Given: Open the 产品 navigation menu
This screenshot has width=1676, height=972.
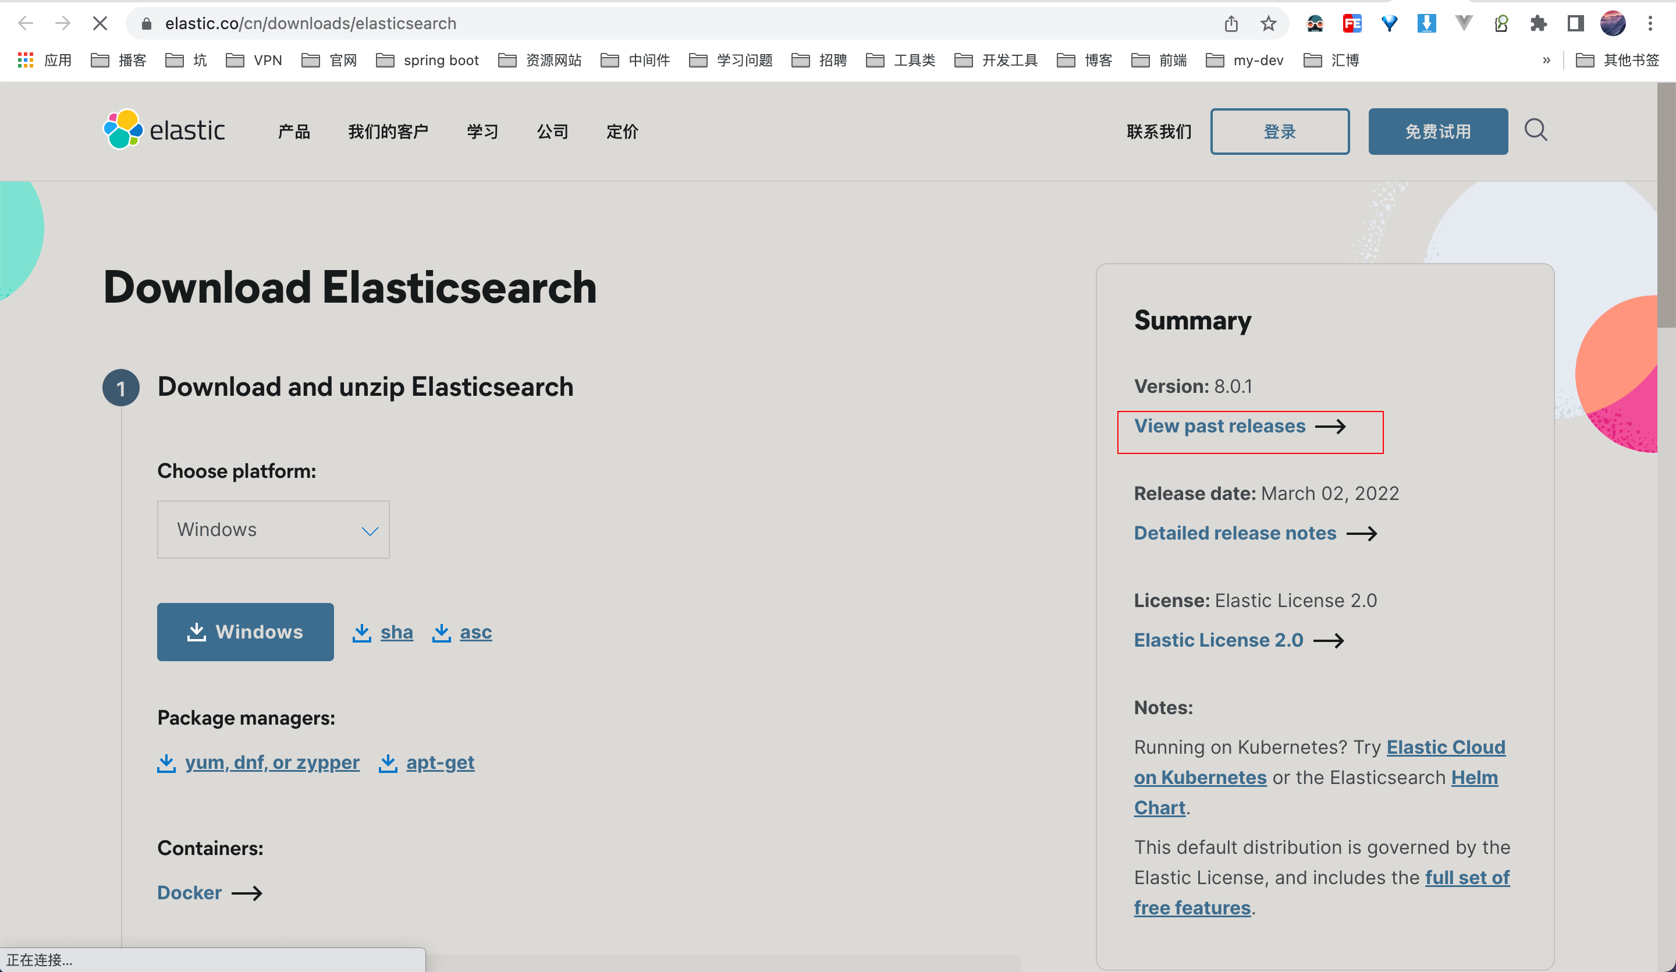Looking at the screenshot, I should click(293, 132).
